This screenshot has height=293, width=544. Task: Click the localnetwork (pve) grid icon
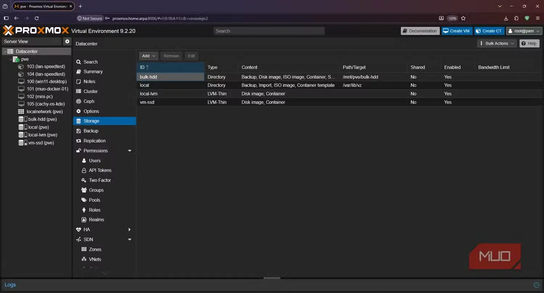click(21, 111)
